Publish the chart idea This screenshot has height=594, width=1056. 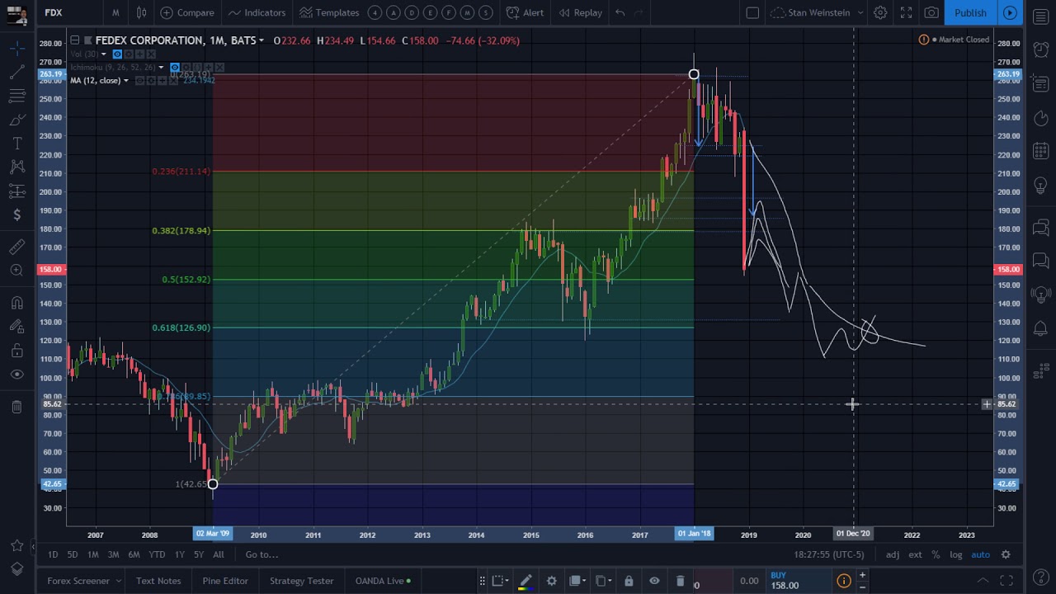(970, 12)
